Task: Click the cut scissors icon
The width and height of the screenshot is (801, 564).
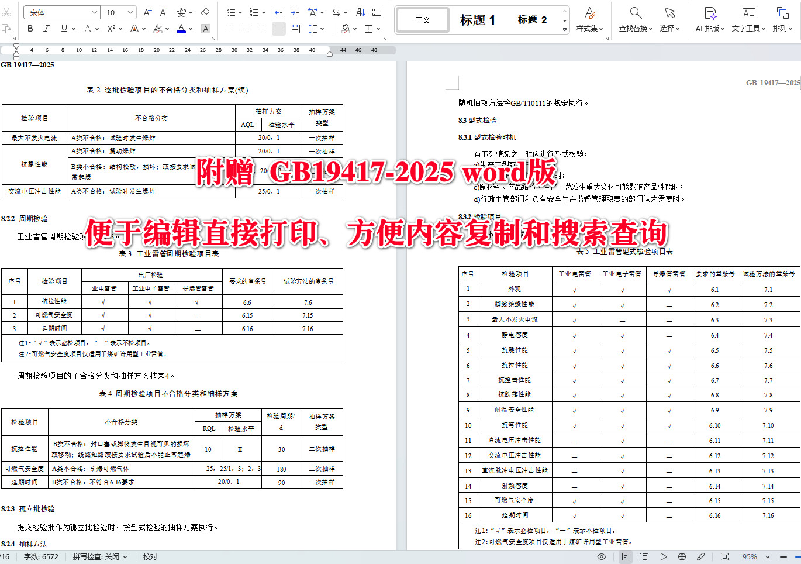Action: (x=6, y=12)
